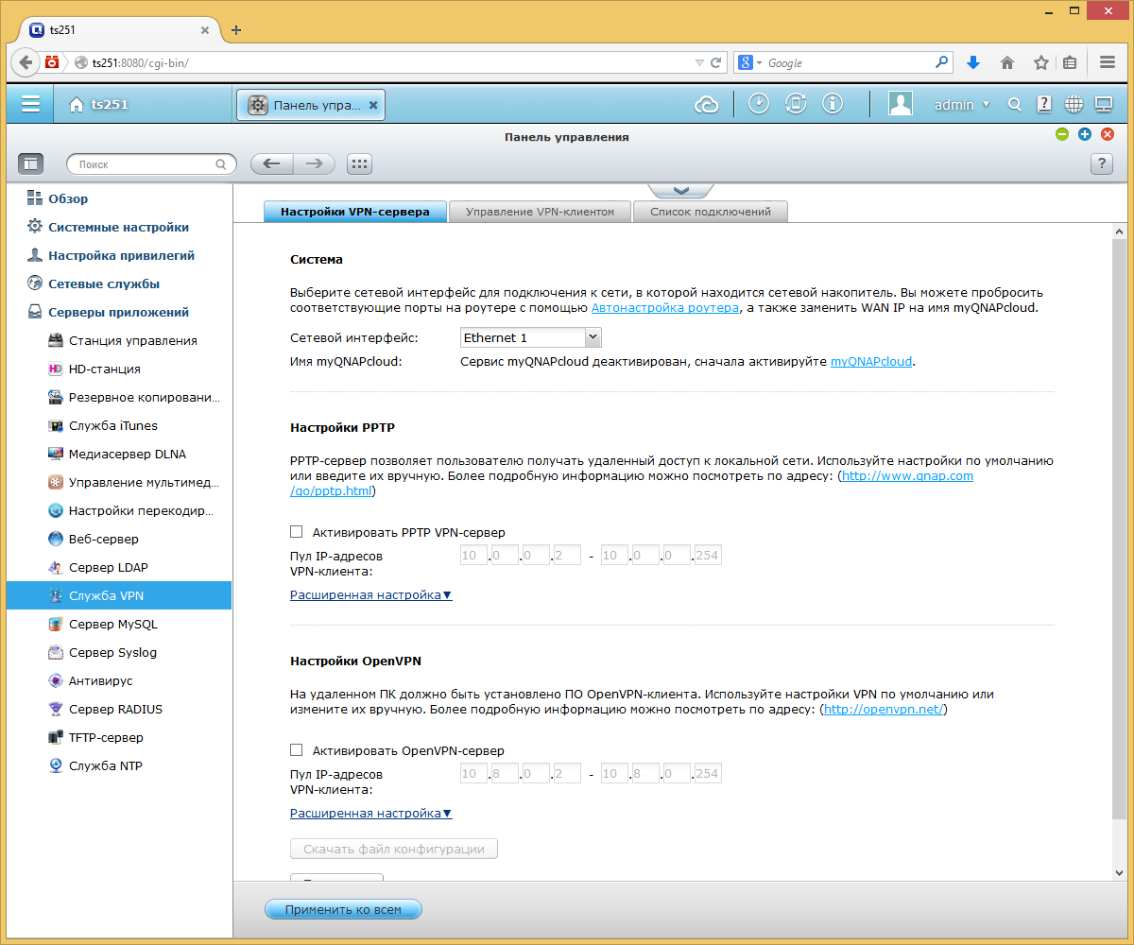
Task: Open the admin account dropdown menu
Action: (962, 105)
